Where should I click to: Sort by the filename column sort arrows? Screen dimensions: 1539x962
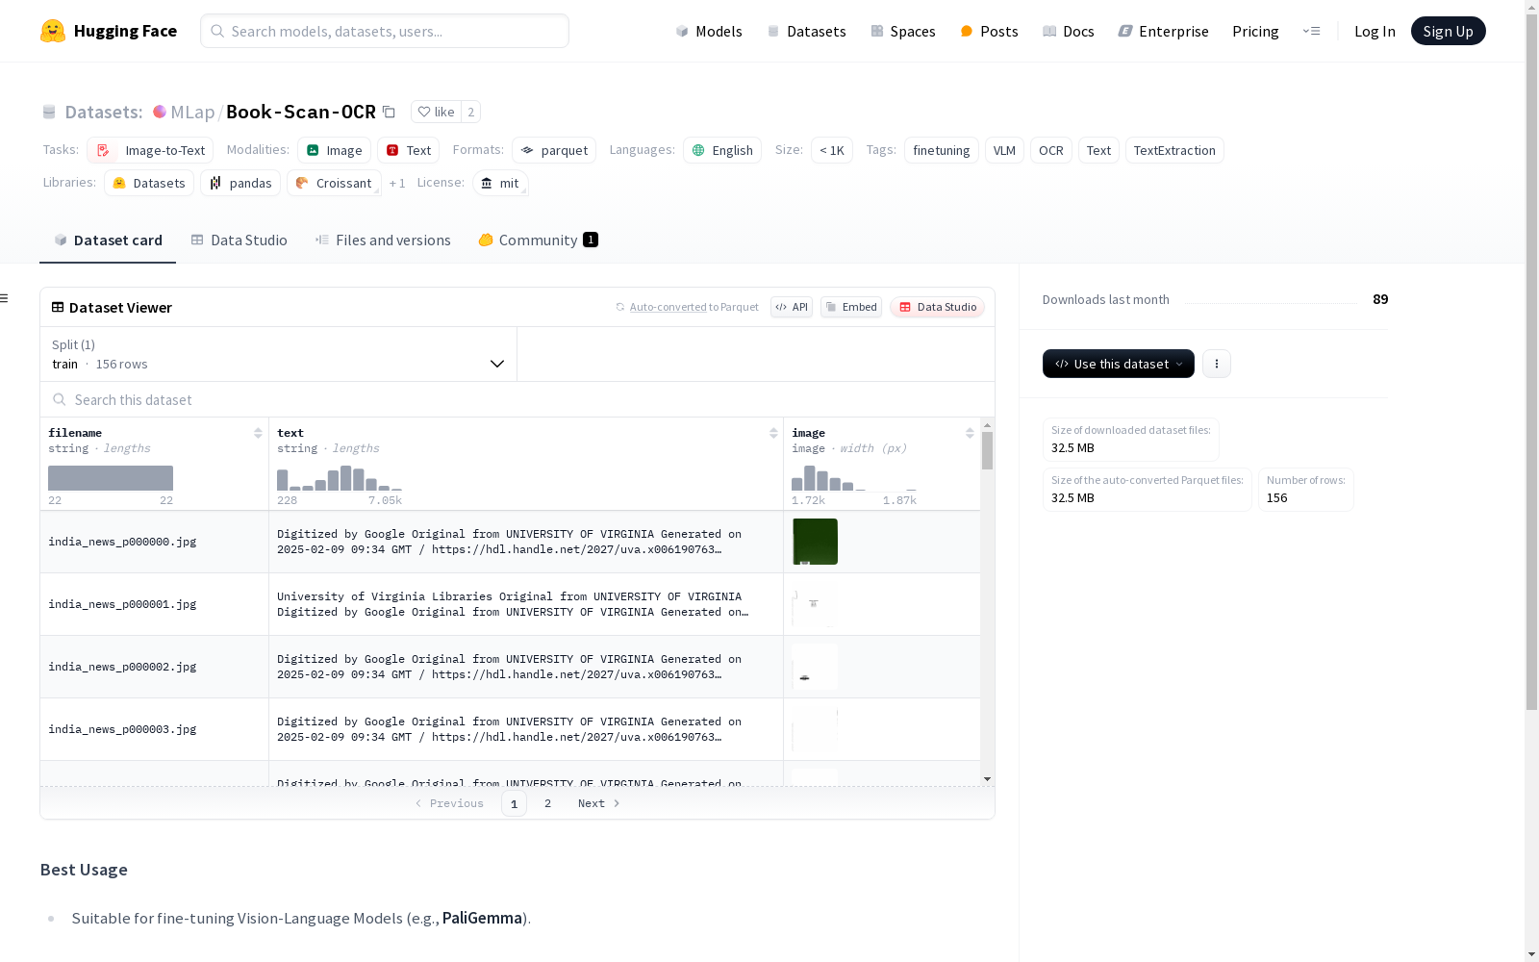(x=258, y=433)
